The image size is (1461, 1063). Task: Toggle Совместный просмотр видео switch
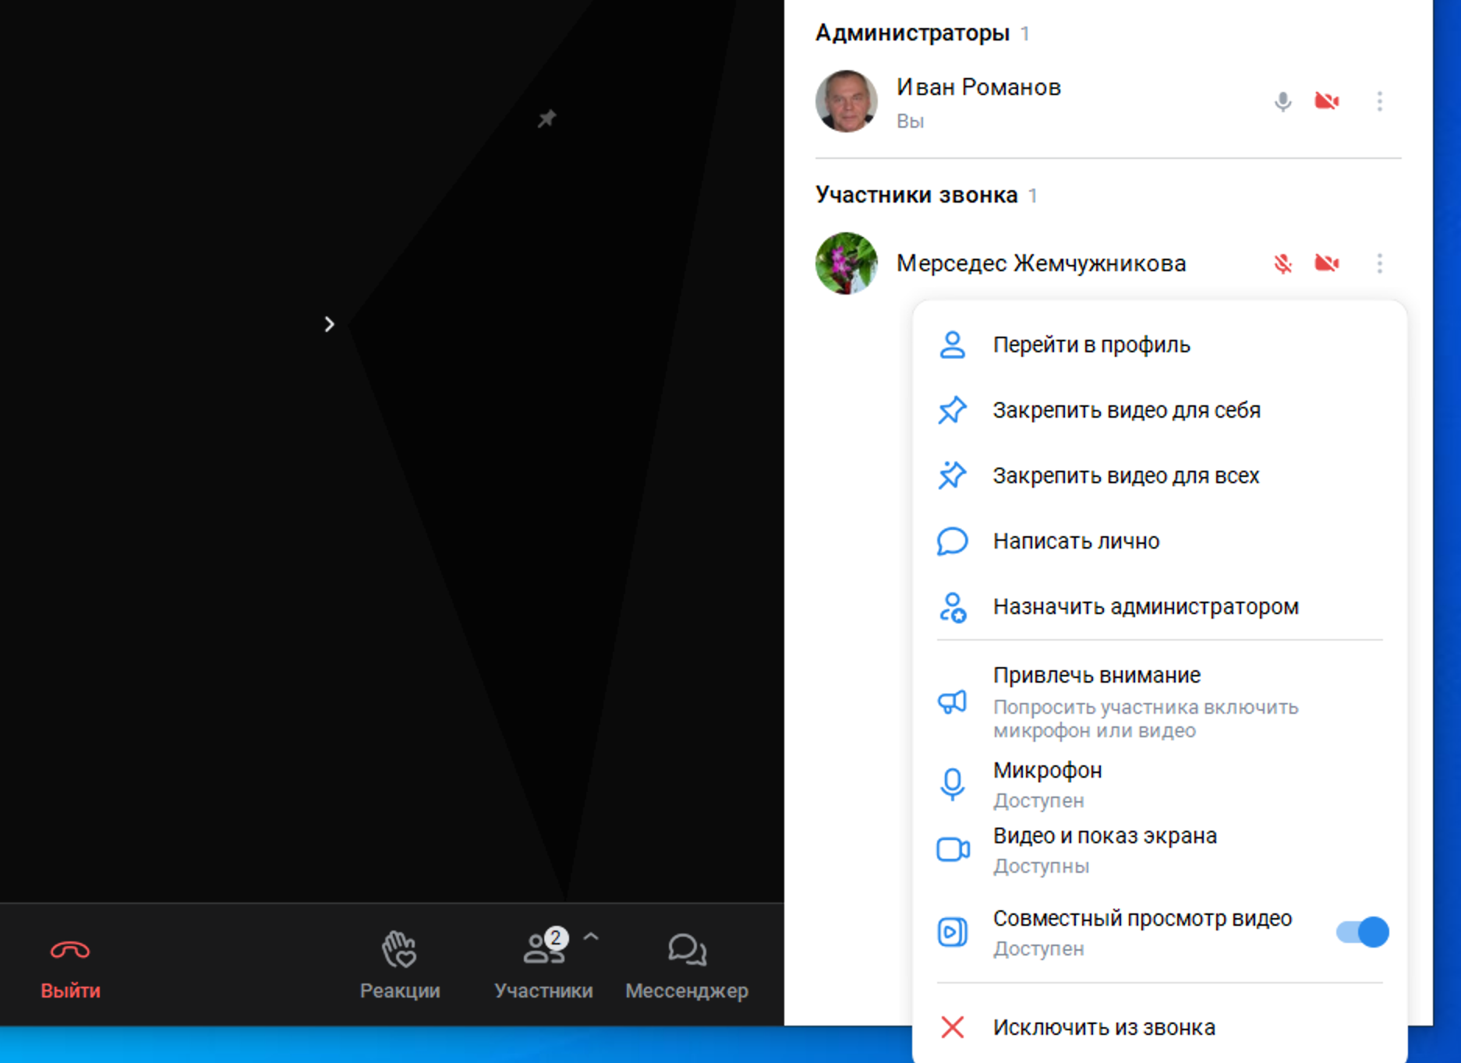(1362, 932)
